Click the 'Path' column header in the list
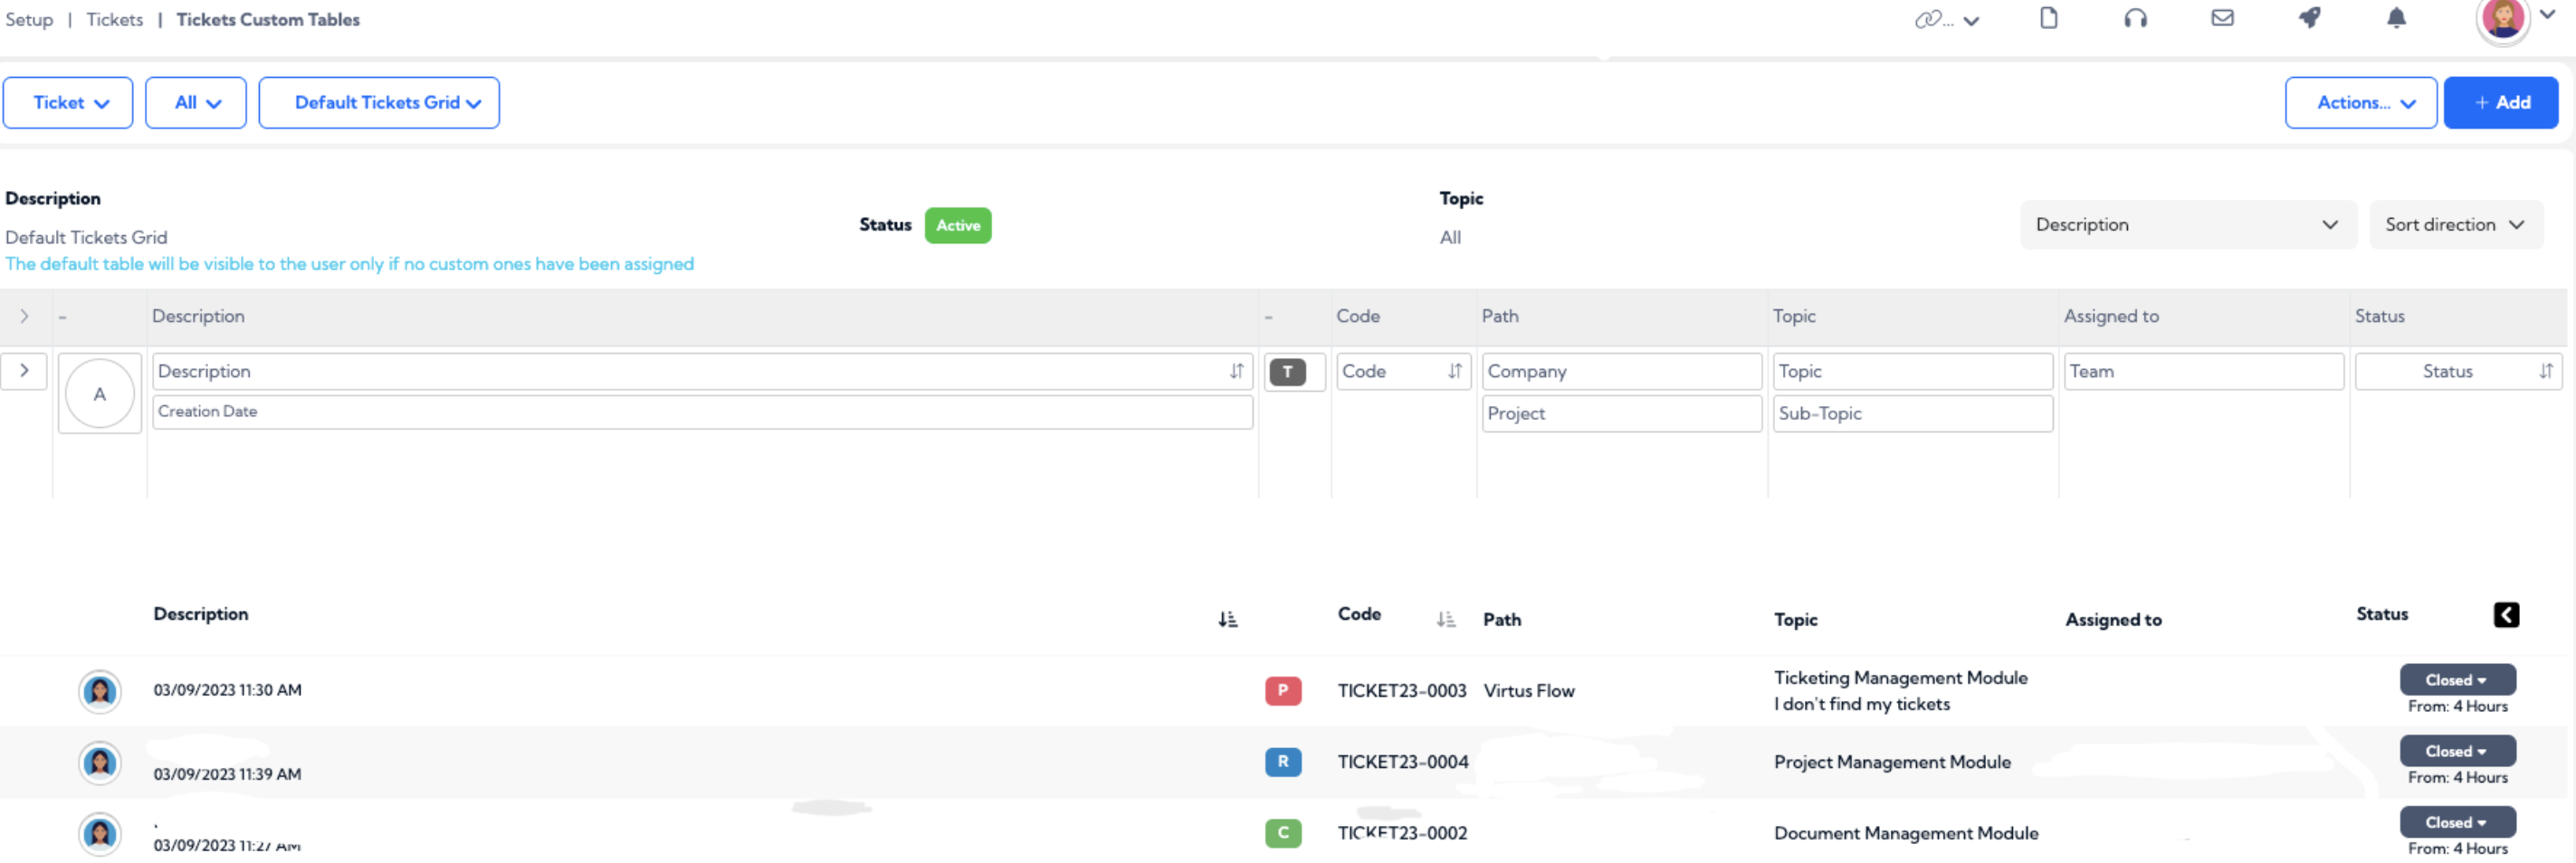This screenshot has height=863, width=2576. coord(1502,620)
